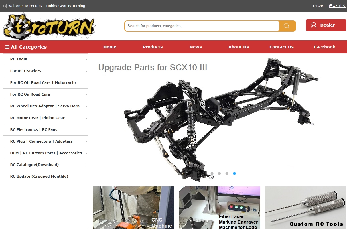Viewport: 347px width, 229px height.
Task: Expand the For RC Crawlers category
Action: point(46,71)
